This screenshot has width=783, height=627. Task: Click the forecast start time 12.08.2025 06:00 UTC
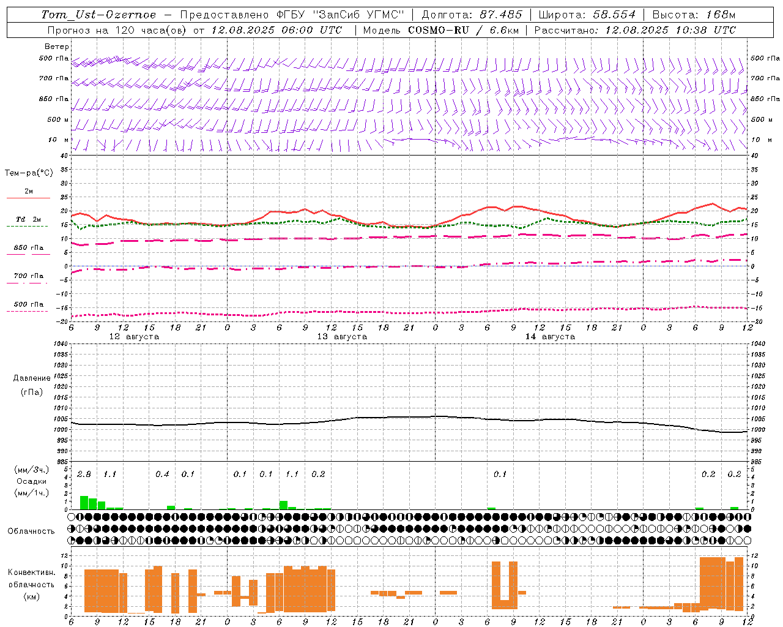276,30
